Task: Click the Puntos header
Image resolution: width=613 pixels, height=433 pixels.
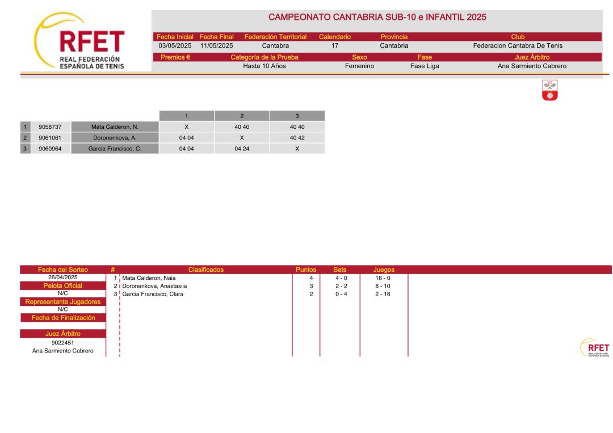Action: tap(306, 270)
